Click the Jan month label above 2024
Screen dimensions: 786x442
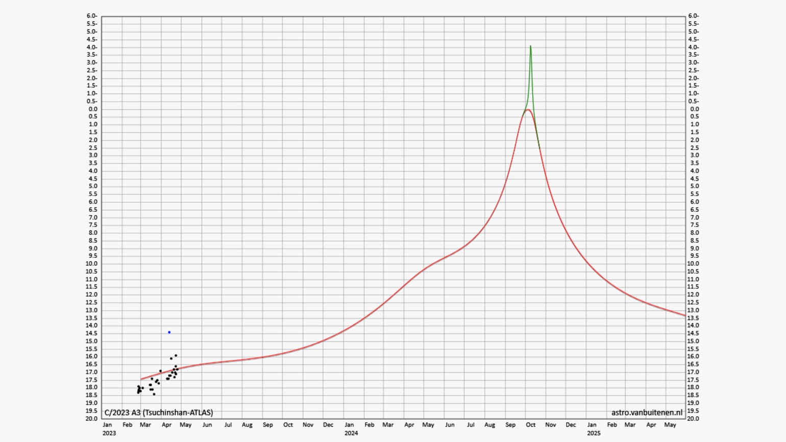(349, 425)
